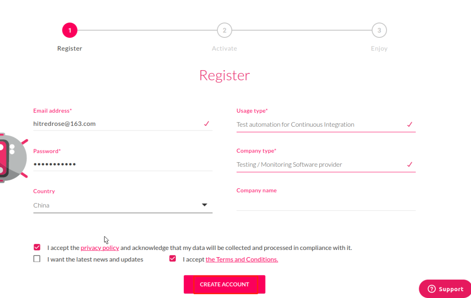Click the Support question mark icon
Image resolution: width=471 pixels, height=298 pixels.
[x=432, y=289]
